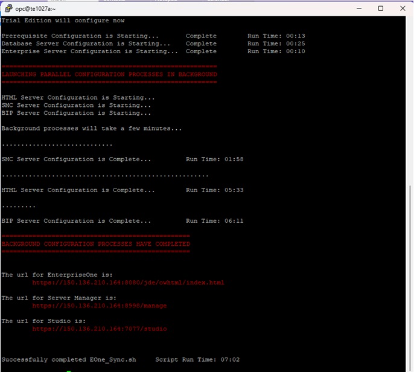Click 'The url for Studio is:' text
This screenshot has width=414, height=372.
click(43, 321)
